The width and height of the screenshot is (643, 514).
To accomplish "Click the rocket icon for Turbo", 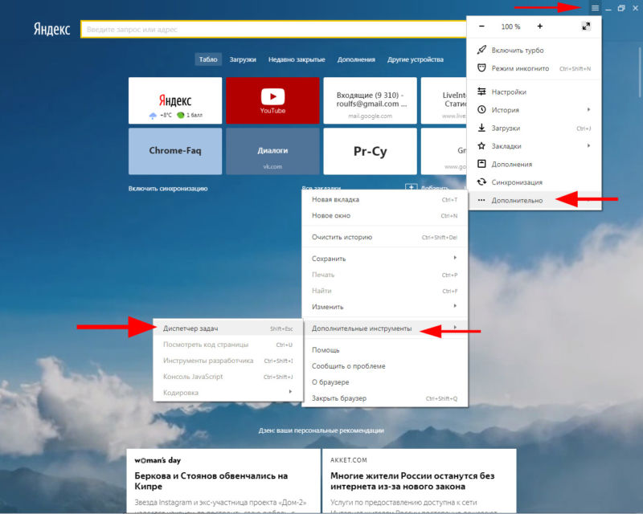I will [x=481, y=50].
